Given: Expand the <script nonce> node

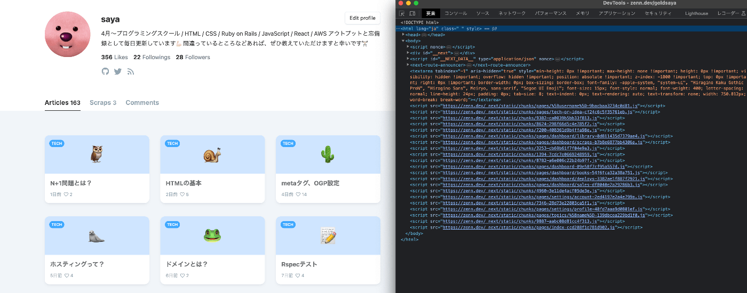Looking at the screenshot, I should pyautogui.click(x=408, y=47).
